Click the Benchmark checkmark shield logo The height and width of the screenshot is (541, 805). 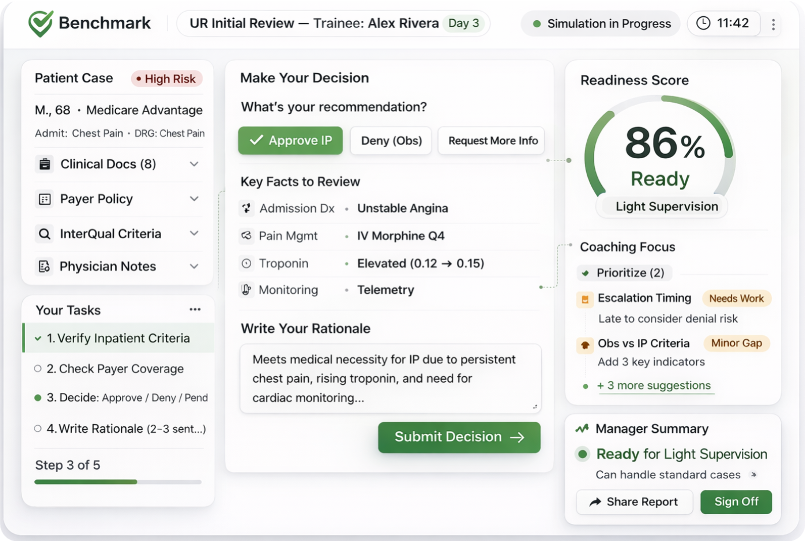40,23
